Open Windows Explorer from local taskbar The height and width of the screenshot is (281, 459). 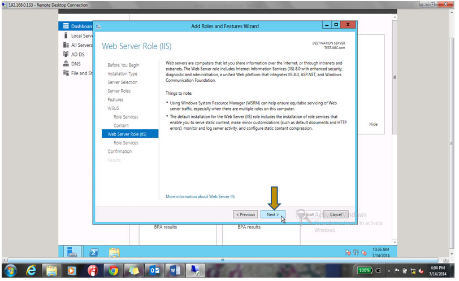pos(51,271)
